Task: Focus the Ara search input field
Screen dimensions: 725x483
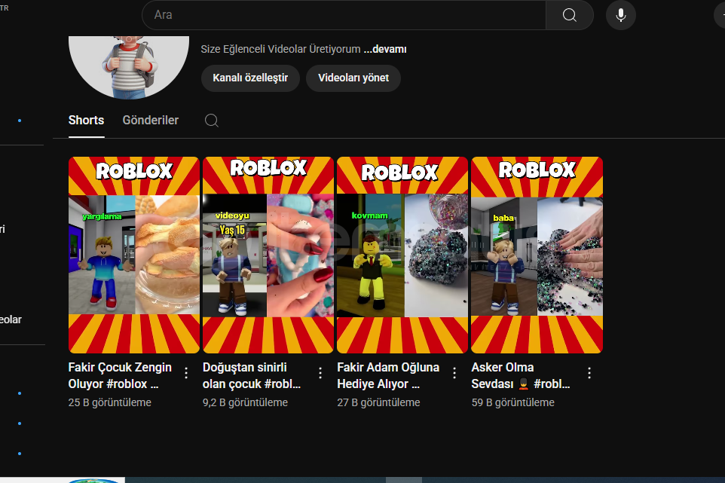Action: (x=344, y=15)
